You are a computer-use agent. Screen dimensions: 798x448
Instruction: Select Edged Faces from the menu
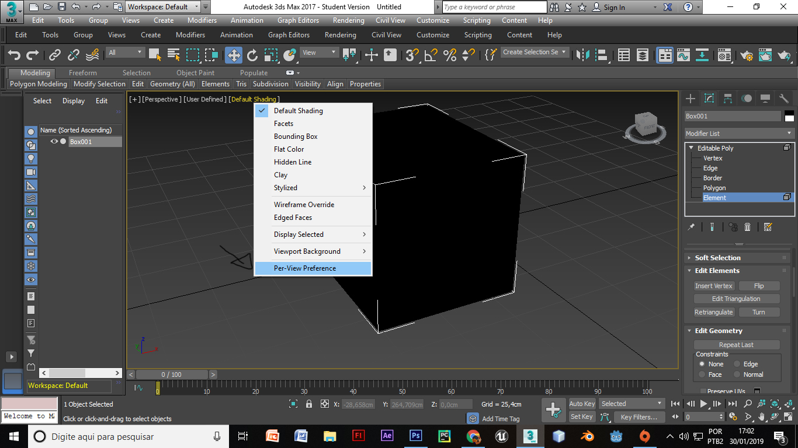click(293, 218)
